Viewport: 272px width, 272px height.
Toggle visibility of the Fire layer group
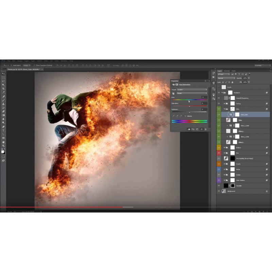click(218, 152)
